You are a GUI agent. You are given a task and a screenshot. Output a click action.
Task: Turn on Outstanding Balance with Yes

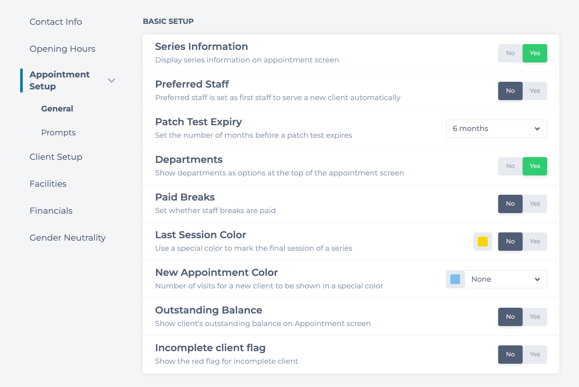(x=535, y=317)
